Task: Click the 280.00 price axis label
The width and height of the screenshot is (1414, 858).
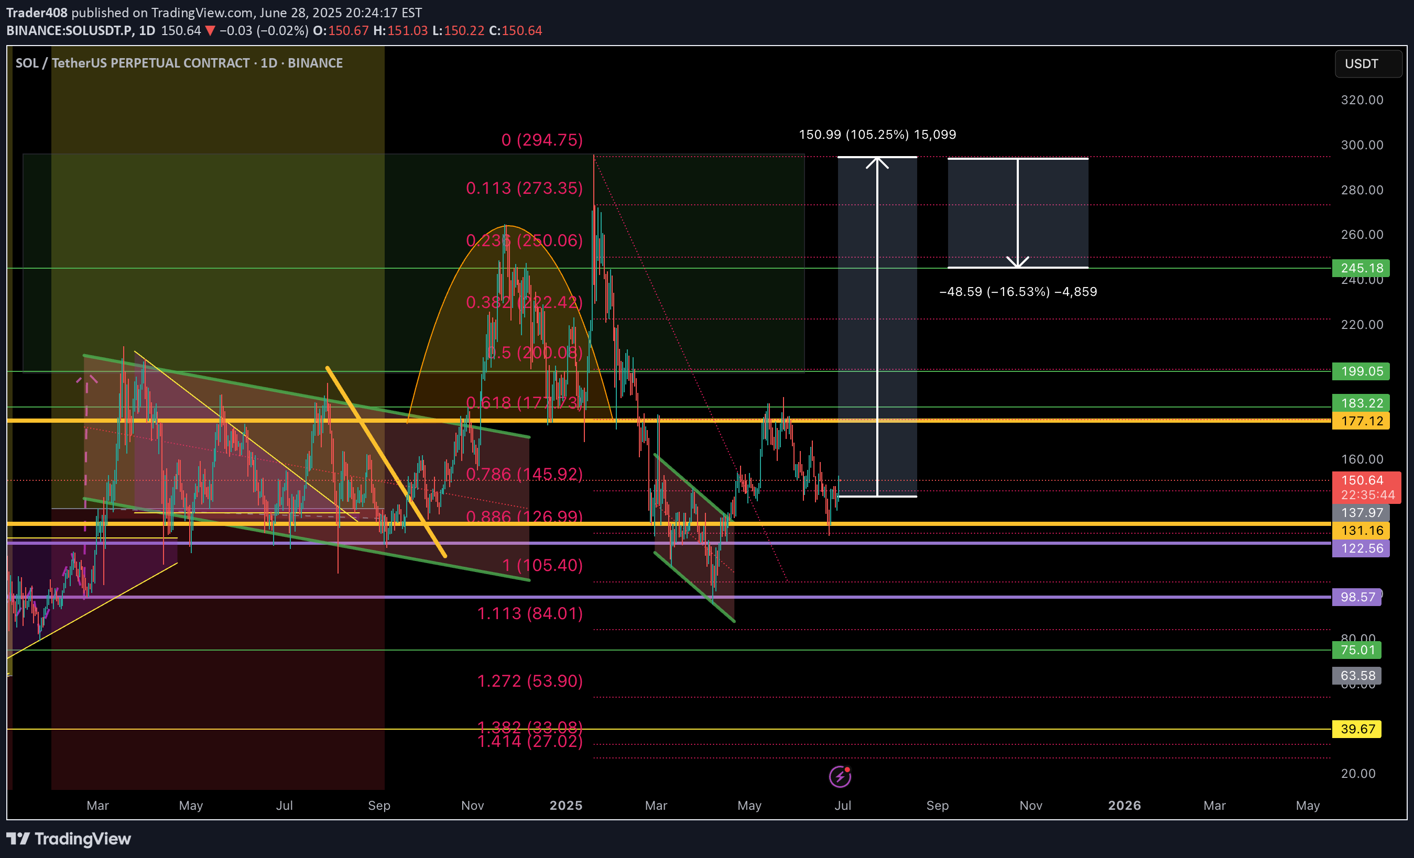Action: [x=1362, y=190]
